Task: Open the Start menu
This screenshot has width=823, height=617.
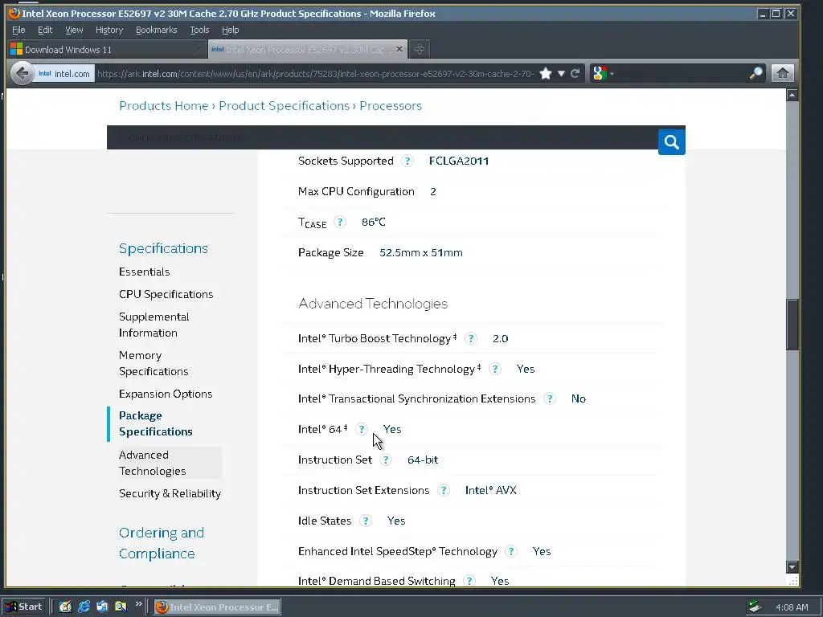Action: tap(24, 607)
